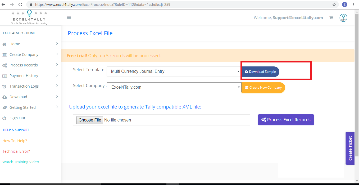Click the Download Sample button
The height and width of the screenshot is (185, 359).
[x=260, y=72]
